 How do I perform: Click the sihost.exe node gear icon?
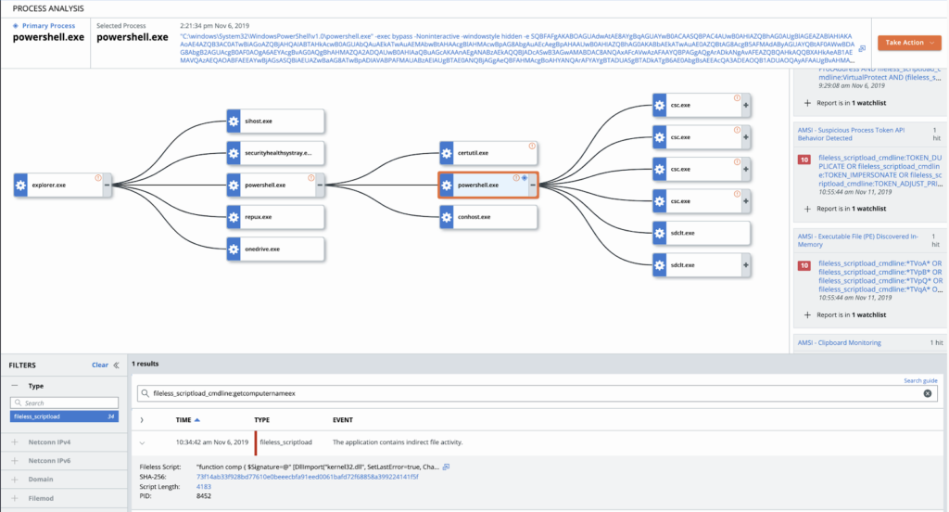234,122
